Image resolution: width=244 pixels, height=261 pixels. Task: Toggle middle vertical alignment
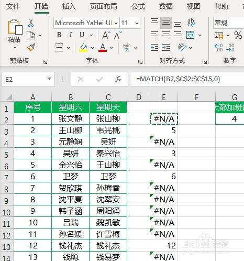click(x=166, y=23)
